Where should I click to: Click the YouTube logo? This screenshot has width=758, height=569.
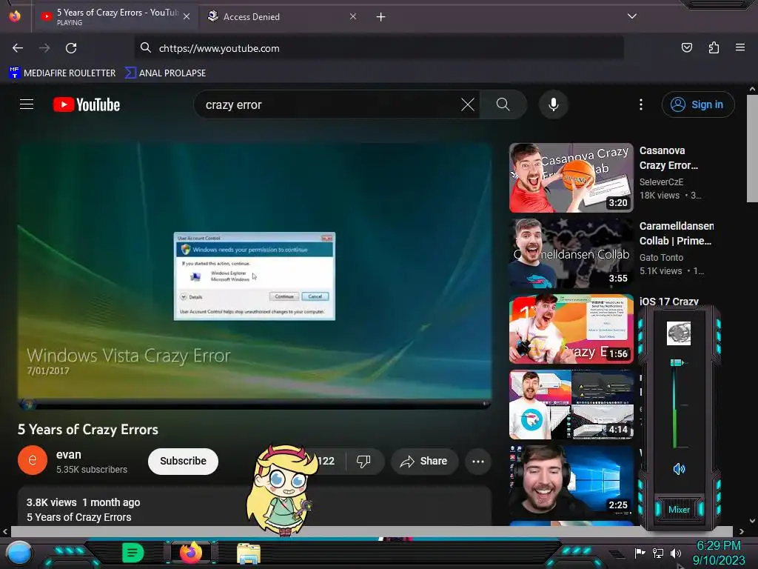tap(87, 104)
